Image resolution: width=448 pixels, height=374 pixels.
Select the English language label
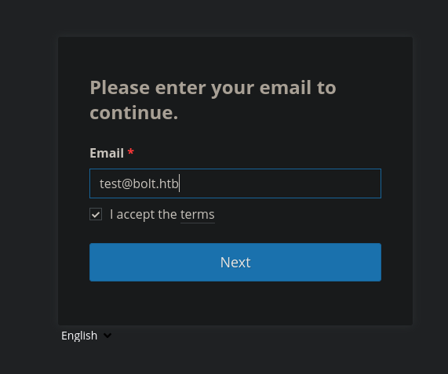pyautogui.click(x=79, y=336)
